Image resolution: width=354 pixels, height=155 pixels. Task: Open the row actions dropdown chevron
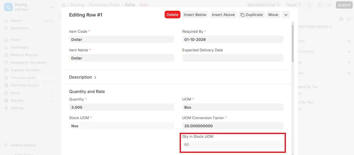tap(286, 15)
